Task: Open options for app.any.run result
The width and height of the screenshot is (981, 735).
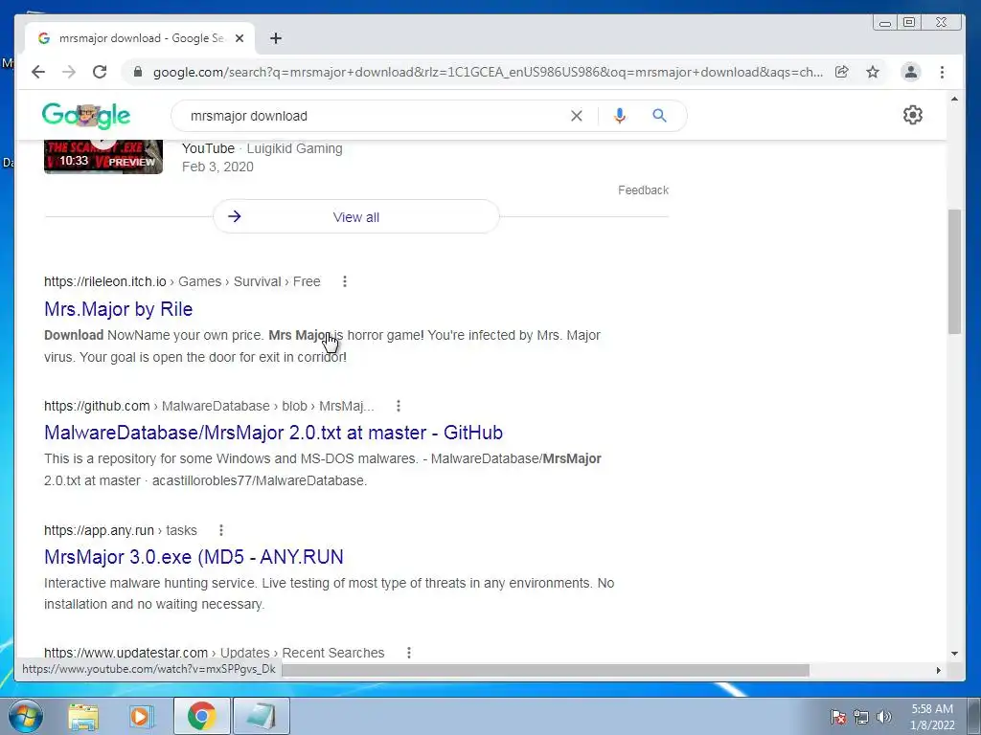Action: tap(221, 530)
